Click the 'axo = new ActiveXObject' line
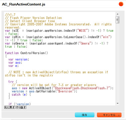The height and width of the screenshot is (120, 126). 63,88
